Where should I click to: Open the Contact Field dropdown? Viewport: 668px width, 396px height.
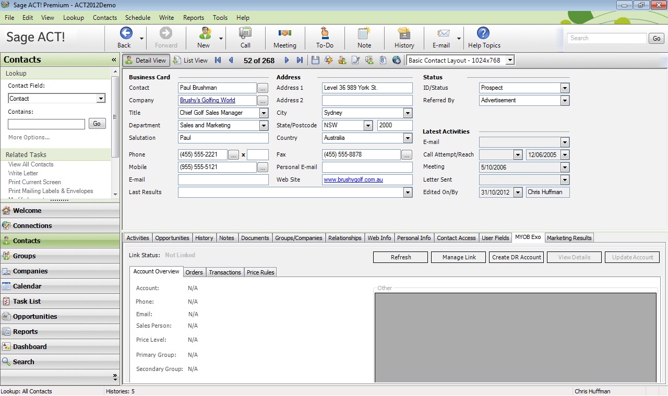[x=101, y=99]
